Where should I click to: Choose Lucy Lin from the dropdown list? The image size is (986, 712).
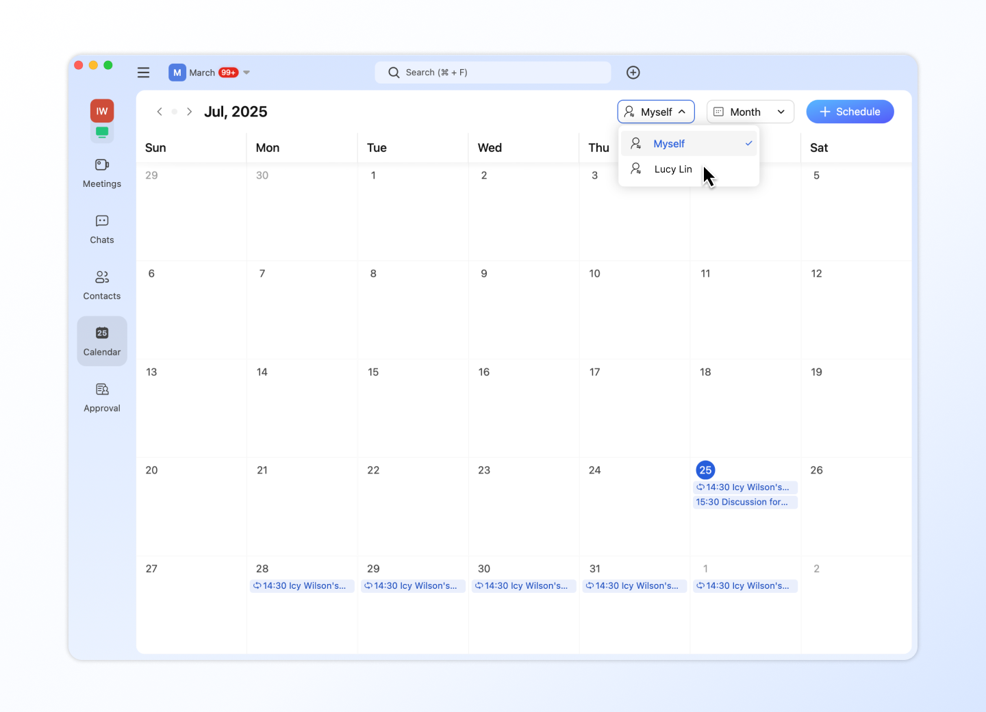(672, 169)
